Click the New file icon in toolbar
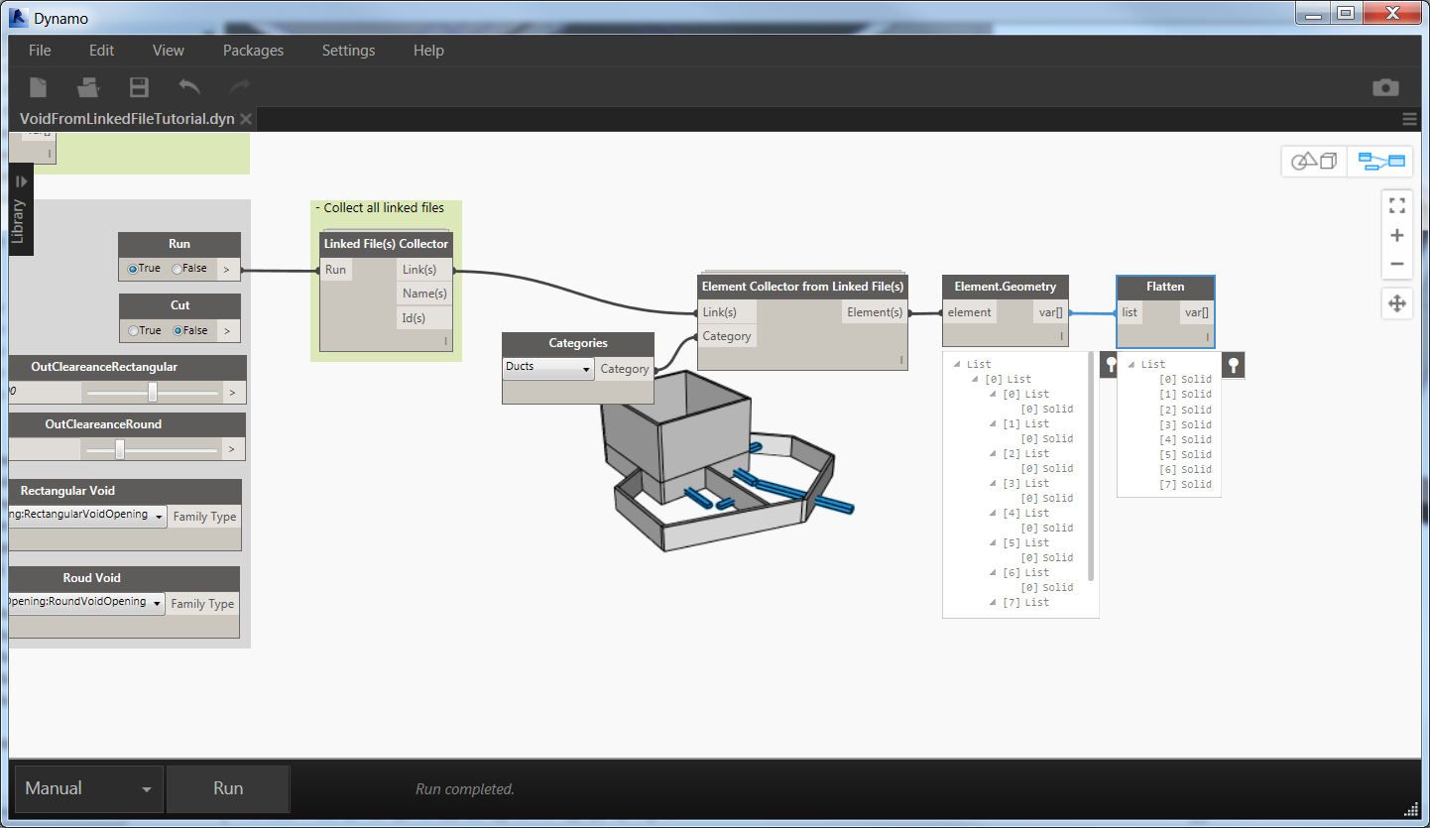Image resolution: width=1430 pixels, height=828 pixels. [38, 87]
